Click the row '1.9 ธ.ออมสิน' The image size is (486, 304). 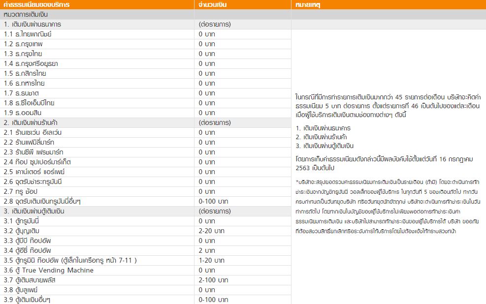pos(23,113)
